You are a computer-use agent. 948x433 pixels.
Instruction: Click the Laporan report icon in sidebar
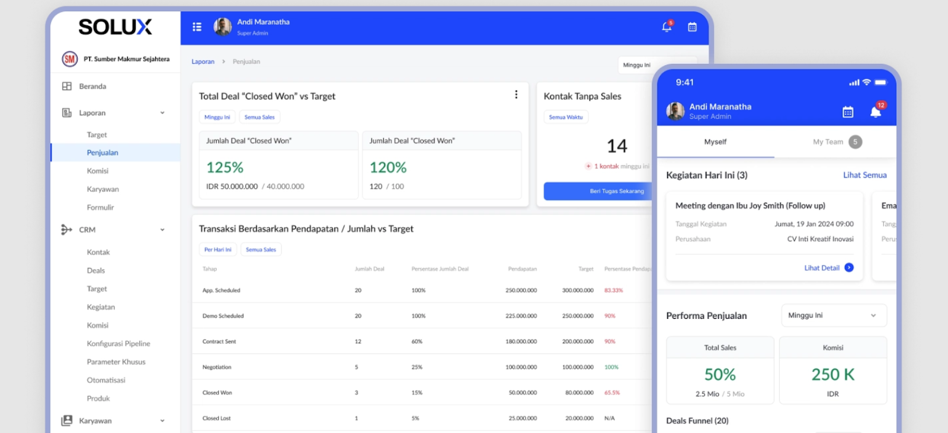tap(67, 112)
